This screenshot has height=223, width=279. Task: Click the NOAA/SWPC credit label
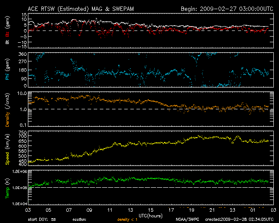[187, 220]
